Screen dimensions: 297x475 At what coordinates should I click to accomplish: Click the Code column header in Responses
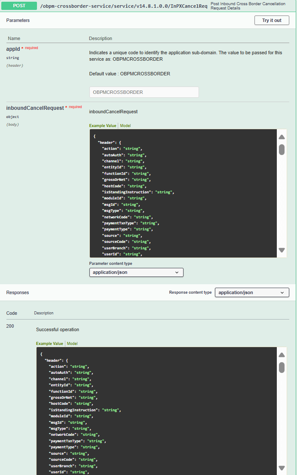click(12, 313)
